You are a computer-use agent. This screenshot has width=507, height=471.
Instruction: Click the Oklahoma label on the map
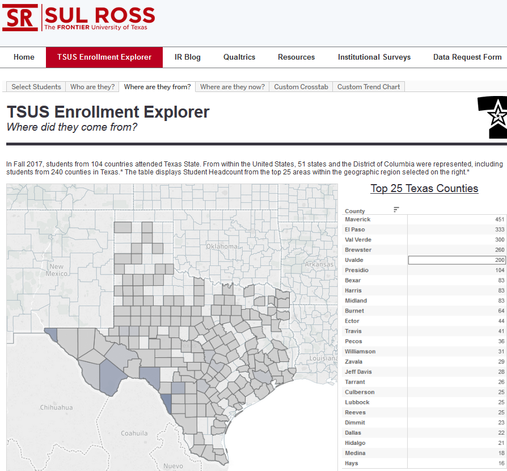[x=222, y=247]
